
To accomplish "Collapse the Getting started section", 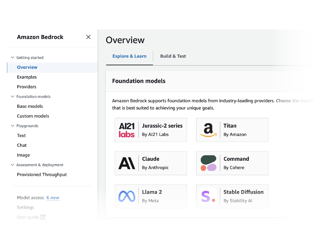I will tap(12, 57).
